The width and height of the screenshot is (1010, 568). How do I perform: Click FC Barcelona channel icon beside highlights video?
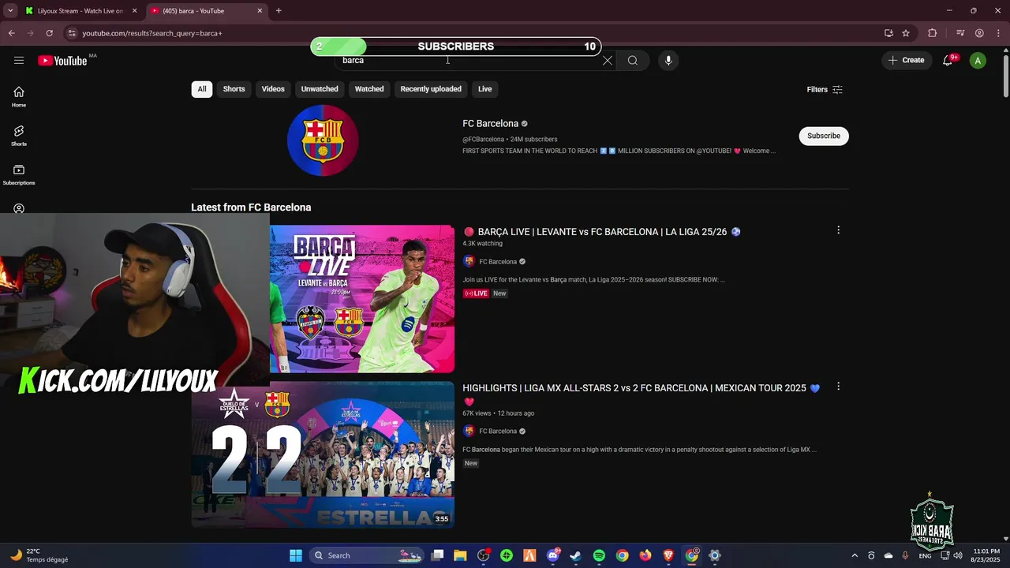[469, 432]
